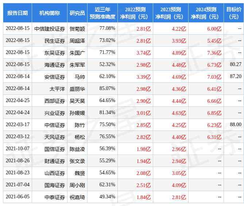Click the 3.39亿 profit forecast

coord(144,77)
